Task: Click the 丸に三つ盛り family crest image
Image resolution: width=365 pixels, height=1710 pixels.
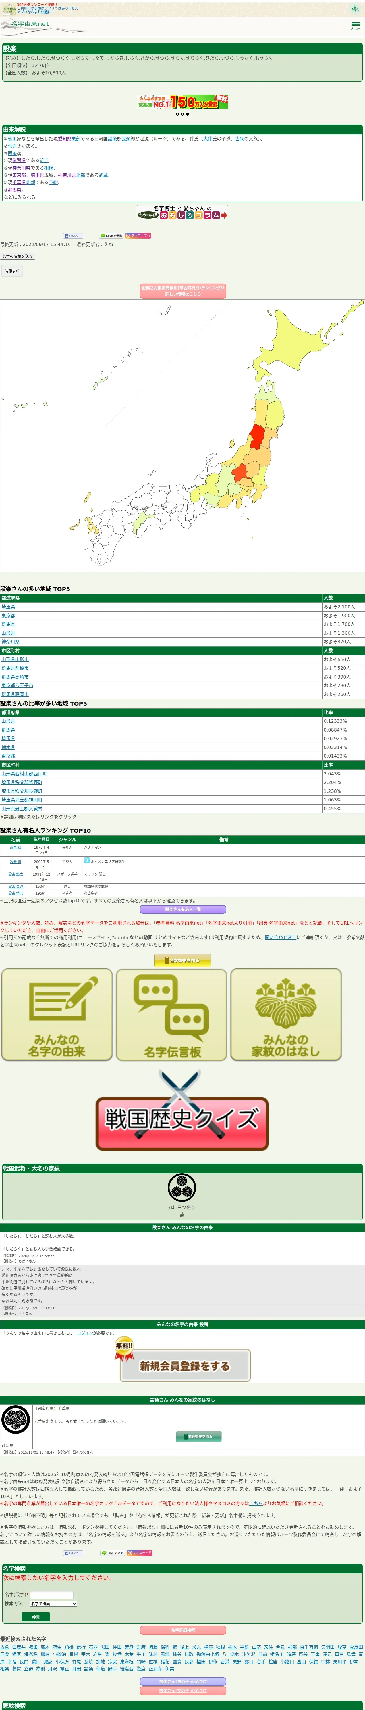Action: pos(182,1188)
